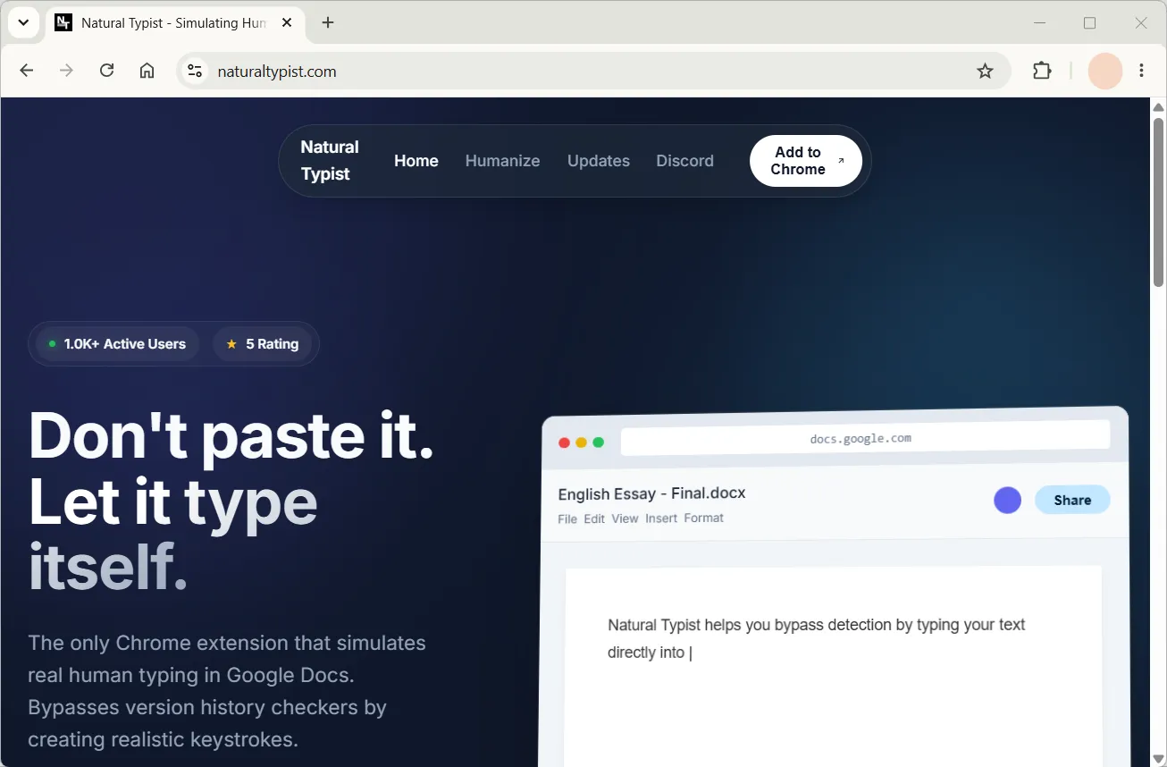Click the purple avatar circle in the mockup

coord(1007,501)
